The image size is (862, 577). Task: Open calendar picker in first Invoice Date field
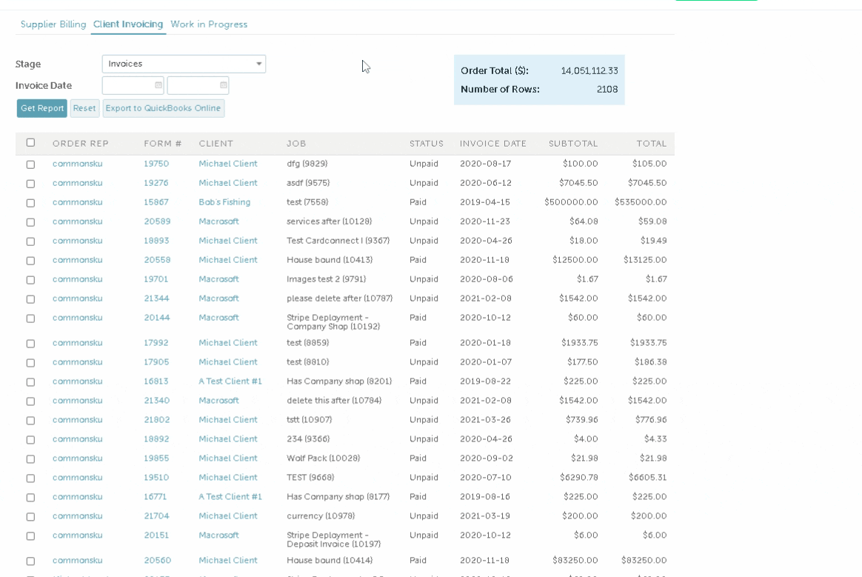(158, 85)
